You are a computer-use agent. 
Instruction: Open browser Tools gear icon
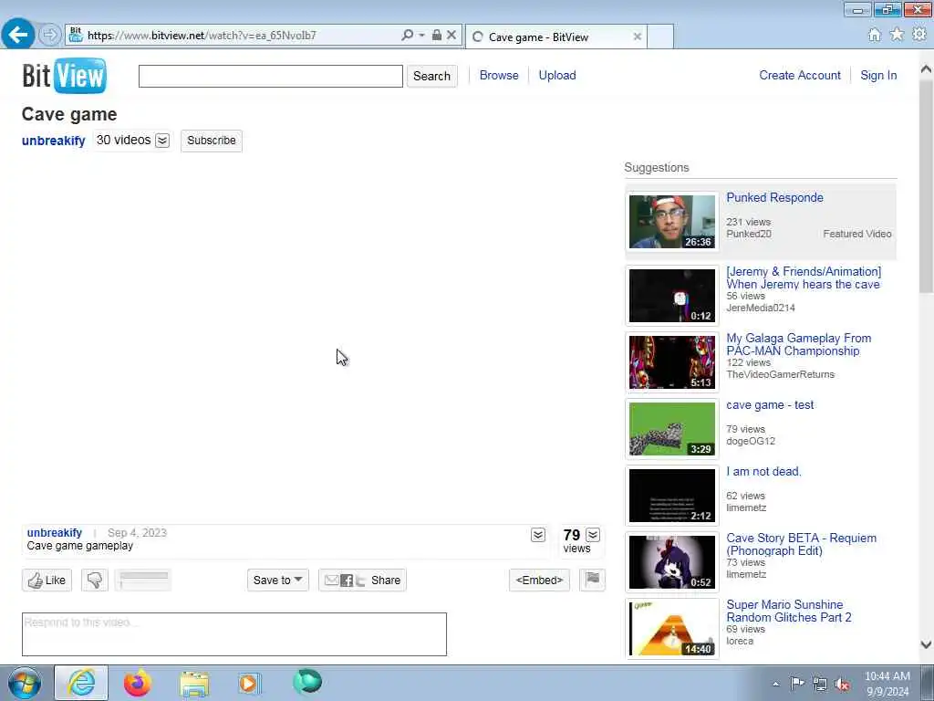click(x=919, y=35)
